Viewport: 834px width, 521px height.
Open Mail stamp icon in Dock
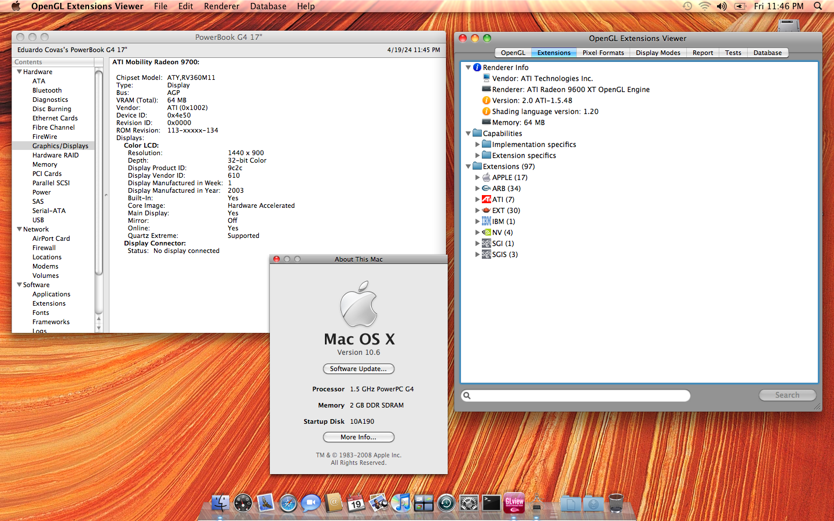click(265, 502)
